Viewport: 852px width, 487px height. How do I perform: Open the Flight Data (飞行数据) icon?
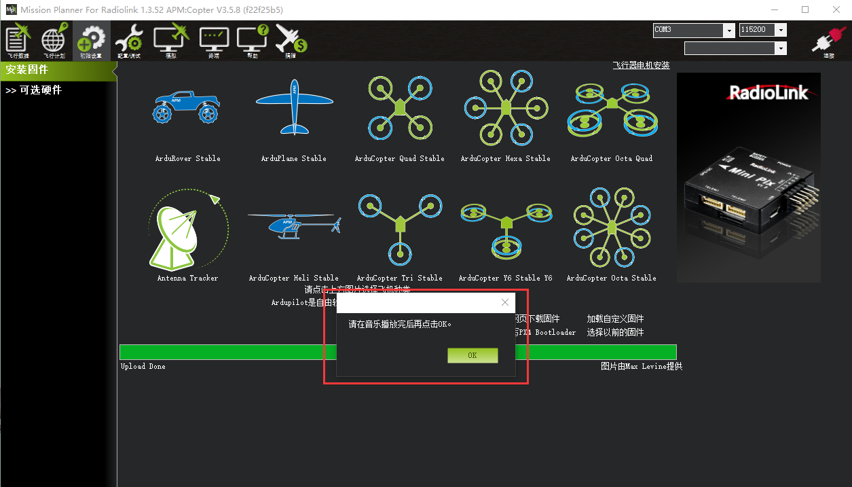pyautogui.click(x=18, y=41)
